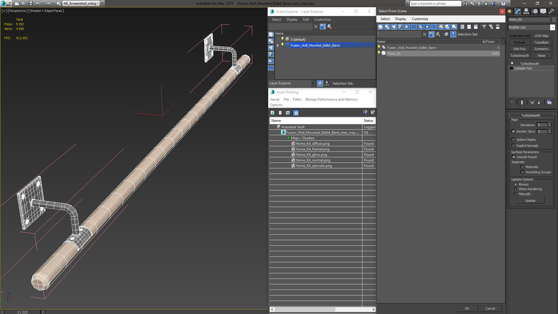Uncheck the Smooth Result checkbox
Image resolution: width=558 pixels, height=314 pixels.
point(514,157)
